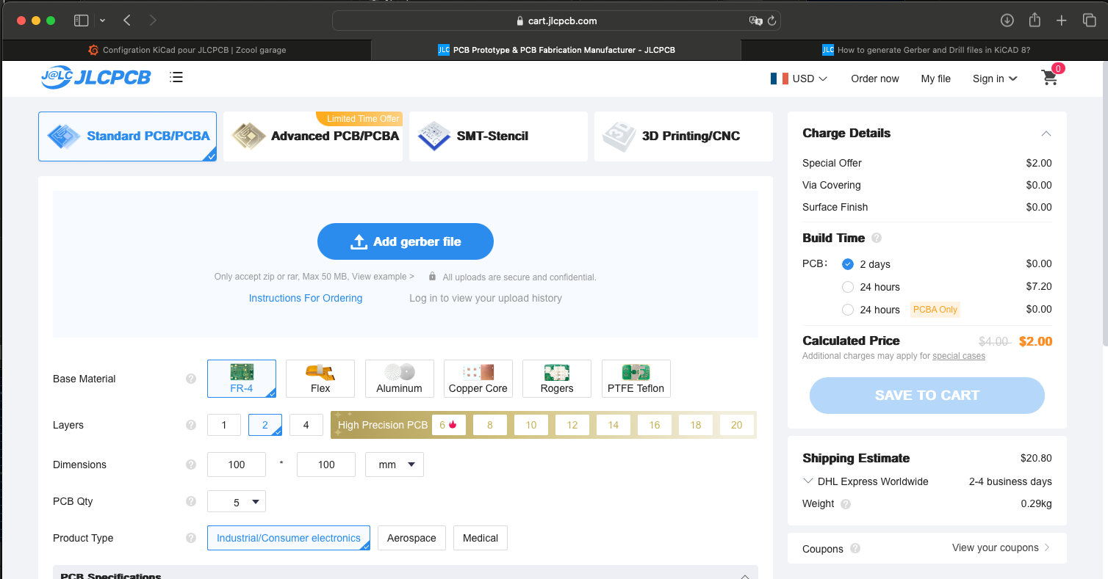Open Safari sidebar dropdown arrow
1108x579 pixels.
(x=102, y=21)
